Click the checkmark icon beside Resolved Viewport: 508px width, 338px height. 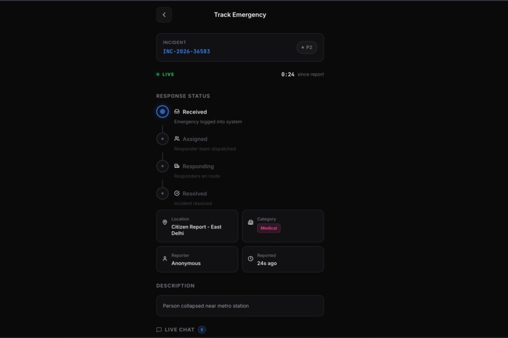[177, 193]
